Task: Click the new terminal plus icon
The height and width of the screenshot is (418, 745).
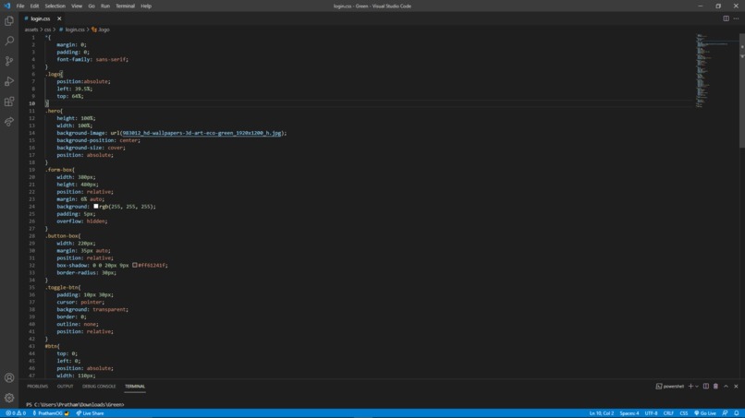Action: [x=690, y=387]
